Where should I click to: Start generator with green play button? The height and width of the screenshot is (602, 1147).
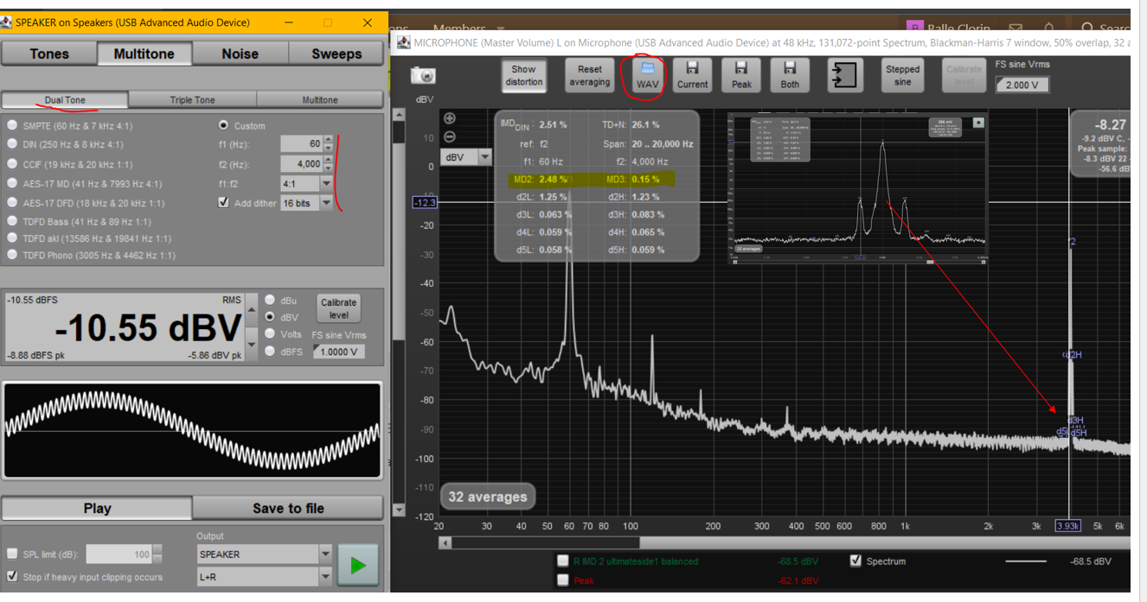point(357,566)
